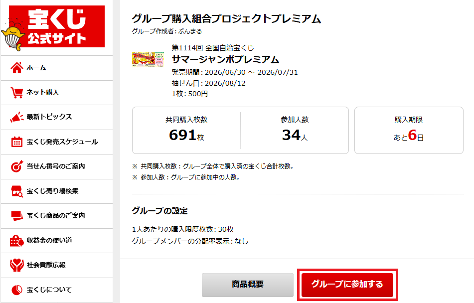
Task: Select 宝くじ売り場検索 from sidebar
Action: coord(57,191)
